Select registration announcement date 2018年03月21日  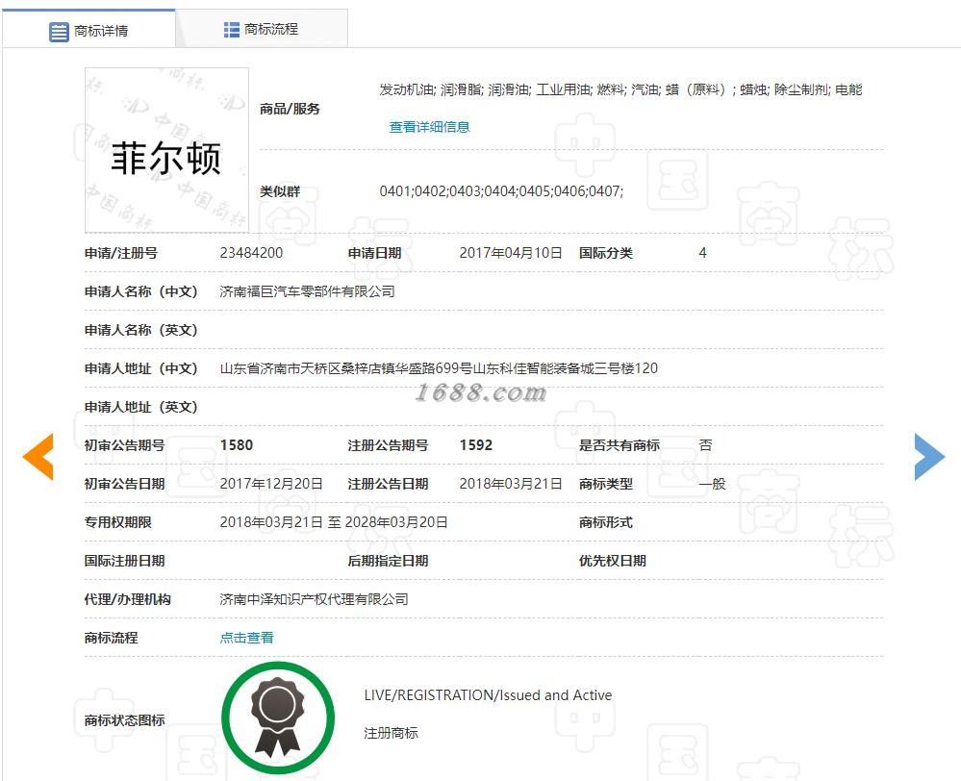[x=511, y=484]
